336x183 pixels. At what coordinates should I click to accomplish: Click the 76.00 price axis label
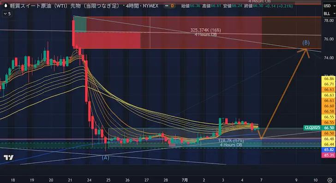click(329, 39)
